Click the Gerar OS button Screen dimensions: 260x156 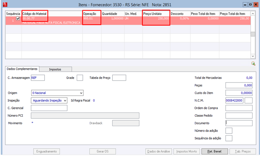point(102,151)
